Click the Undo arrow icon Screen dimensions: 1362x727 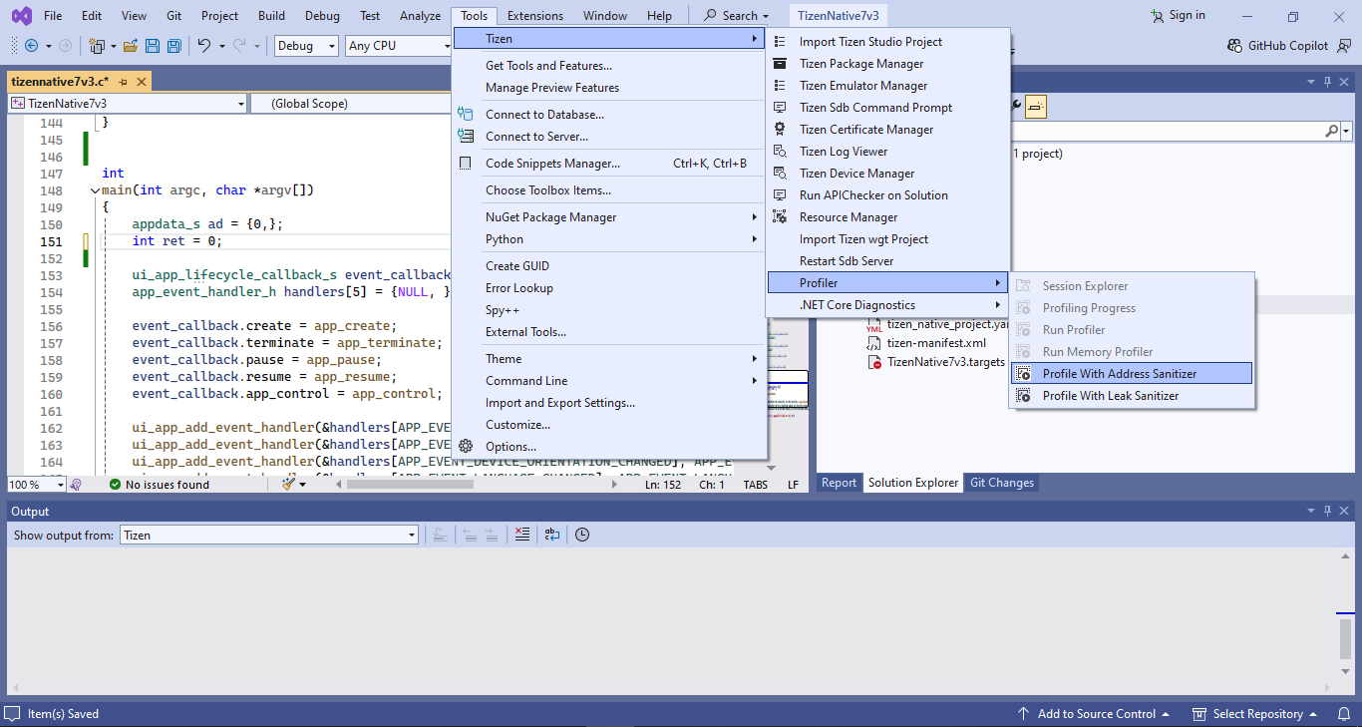pos(203,46)
